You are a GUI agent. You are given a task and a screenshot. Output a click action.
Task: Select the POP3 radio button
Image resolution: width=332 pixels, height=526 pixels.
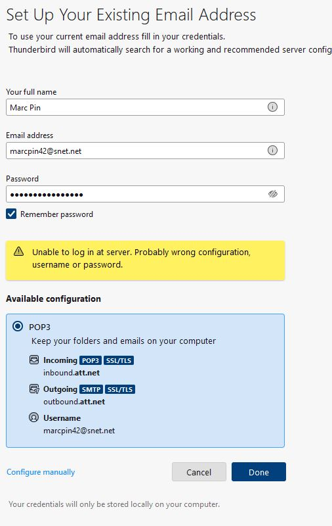point(18,326)
